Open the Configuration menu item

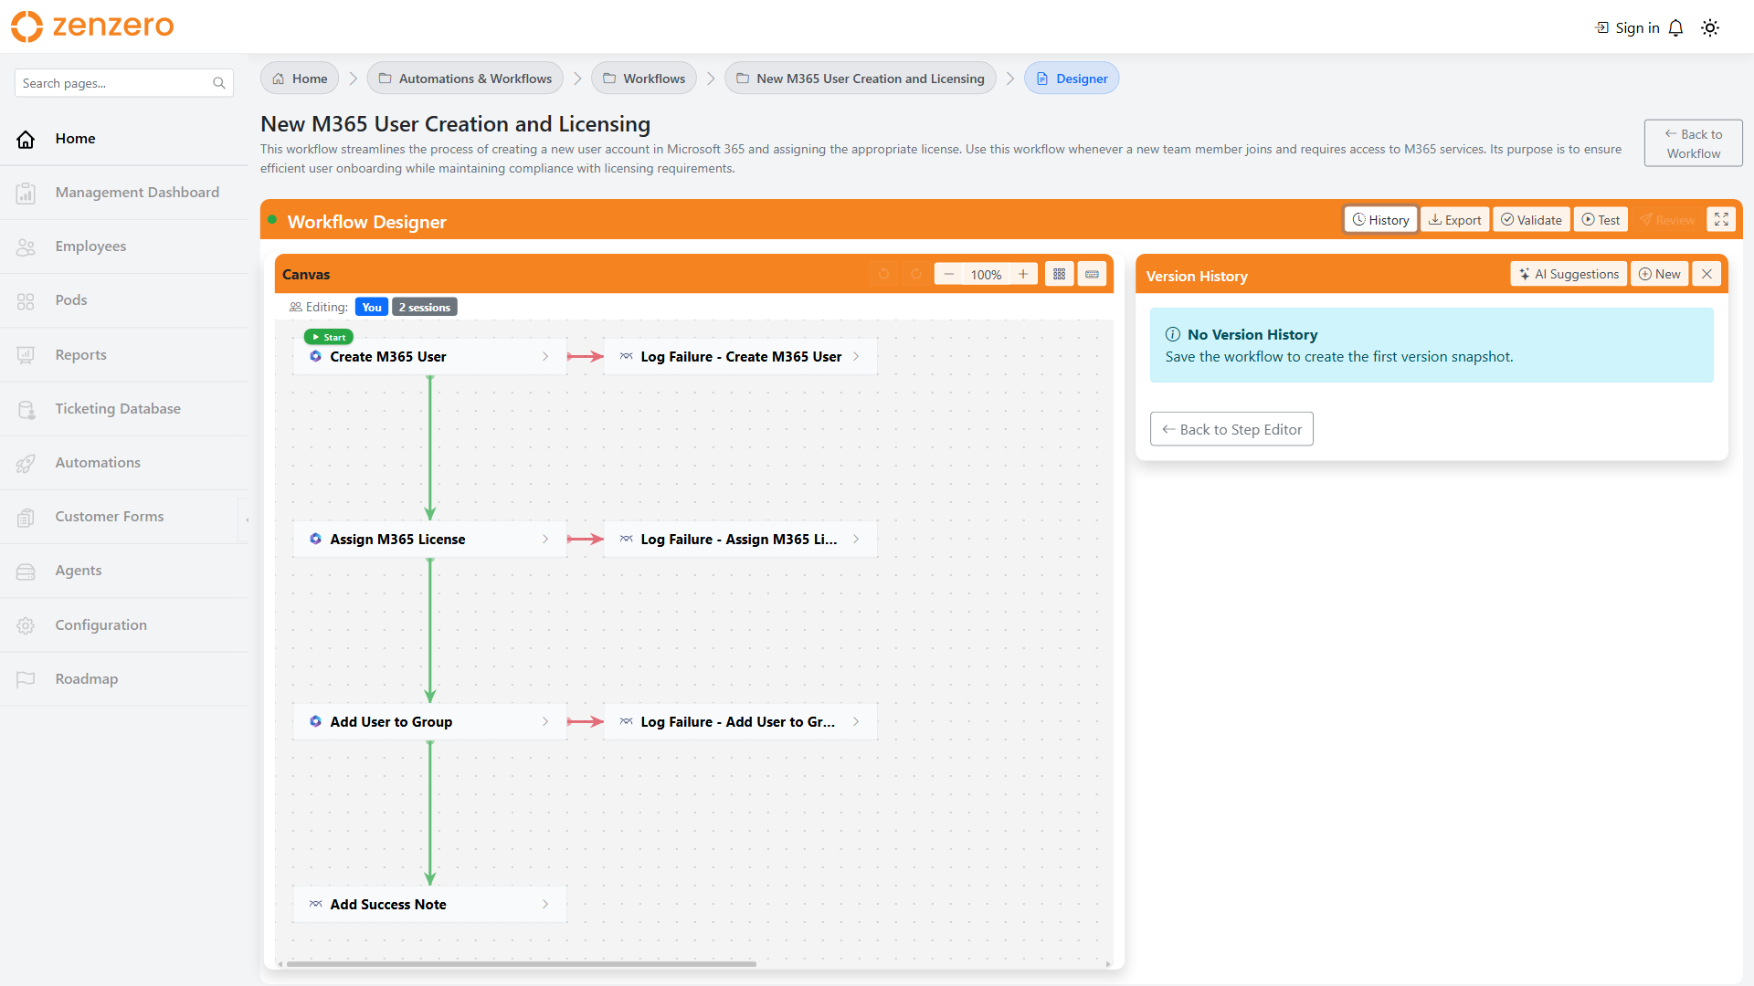coord(124,625)
